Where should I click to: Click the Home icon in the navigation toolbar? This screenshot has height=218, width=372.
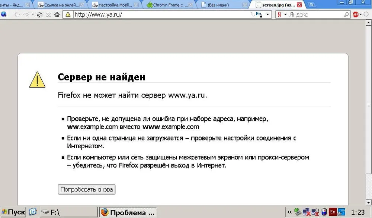click(x=57, y=15)
